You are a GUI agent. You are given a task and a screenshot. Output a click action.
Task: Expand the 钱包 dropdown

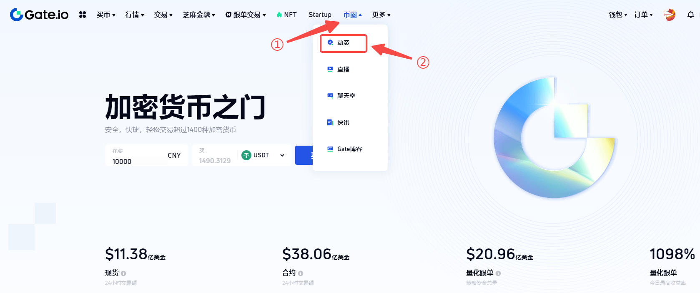618,15
